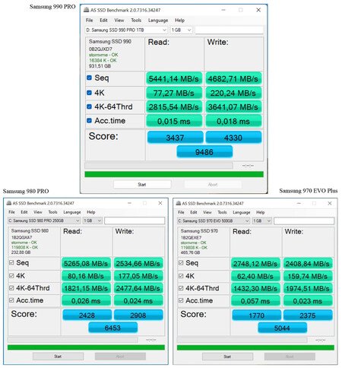342x368 pixels.
Task: Open 1 GB size dropdown in 980 PRO window
Action: (93, 220)
